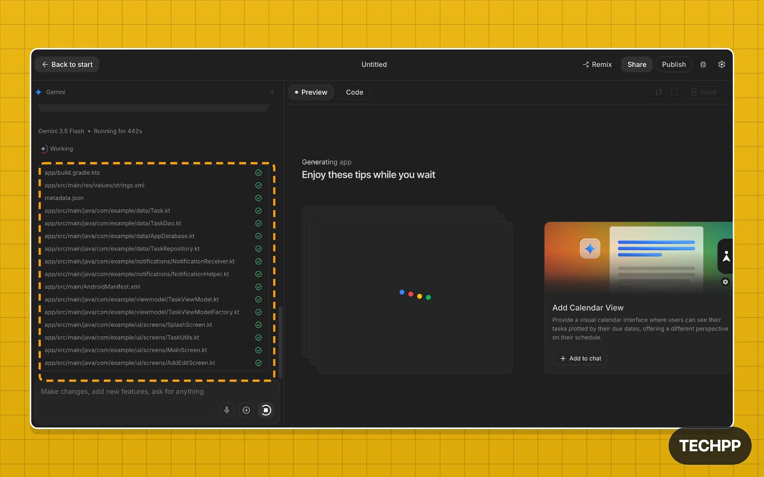Click Add to chat on Calendar View tip
The image size is (764, 477).
tap(580, 359)
